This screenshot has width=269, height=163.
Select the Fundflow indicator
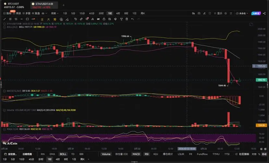202,154
